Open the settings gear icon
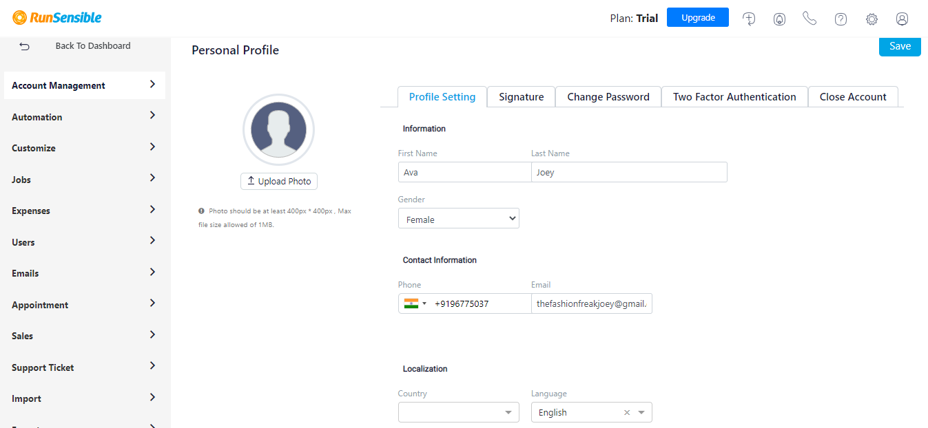The height and width of the screenshot is (428, 928). coord(872,19)
